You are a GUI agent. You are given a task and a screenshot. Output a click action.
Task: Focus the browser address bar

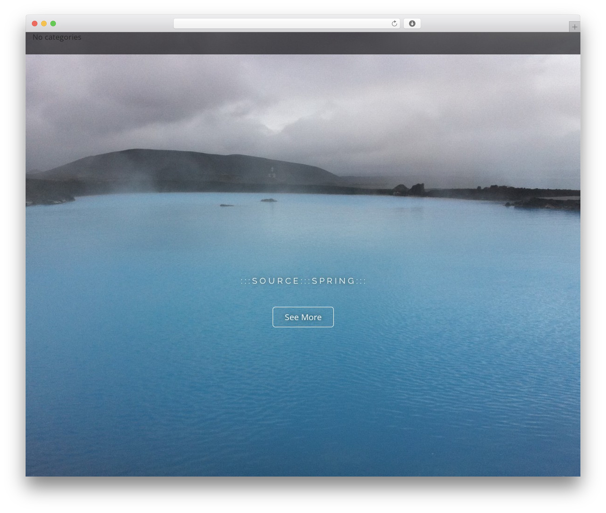click(286, 24)
